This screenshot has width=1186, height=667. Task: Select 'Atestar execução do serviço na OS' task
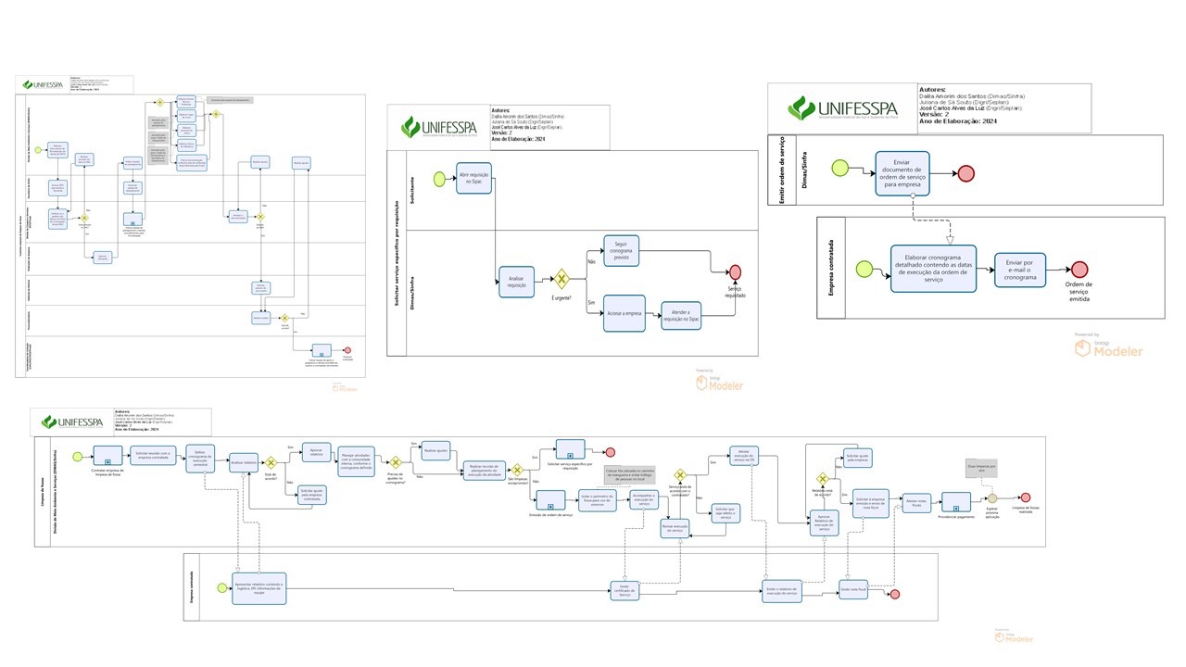pyautogui.click(x=744, y=456)
